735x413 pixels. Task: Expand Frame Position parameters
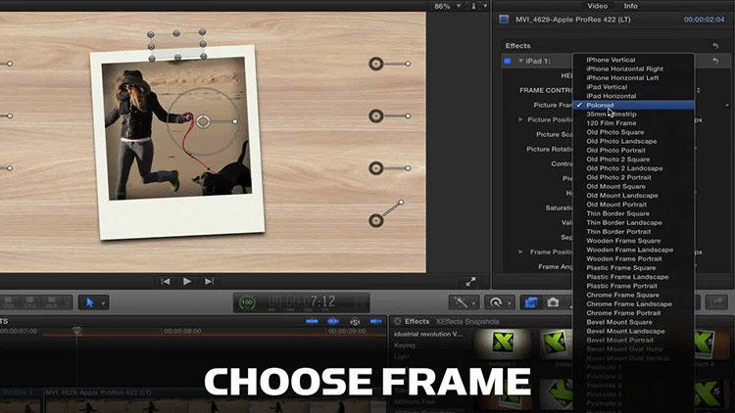[520, 252]
